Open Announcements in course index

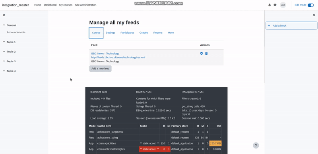click(x=16, y=32)
